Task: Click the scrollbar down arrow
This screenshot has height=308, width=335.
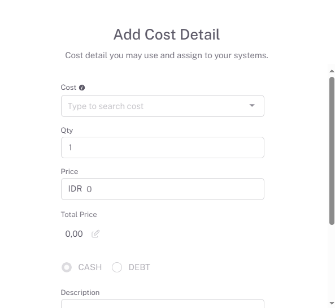Action: [x=332, y=303]
